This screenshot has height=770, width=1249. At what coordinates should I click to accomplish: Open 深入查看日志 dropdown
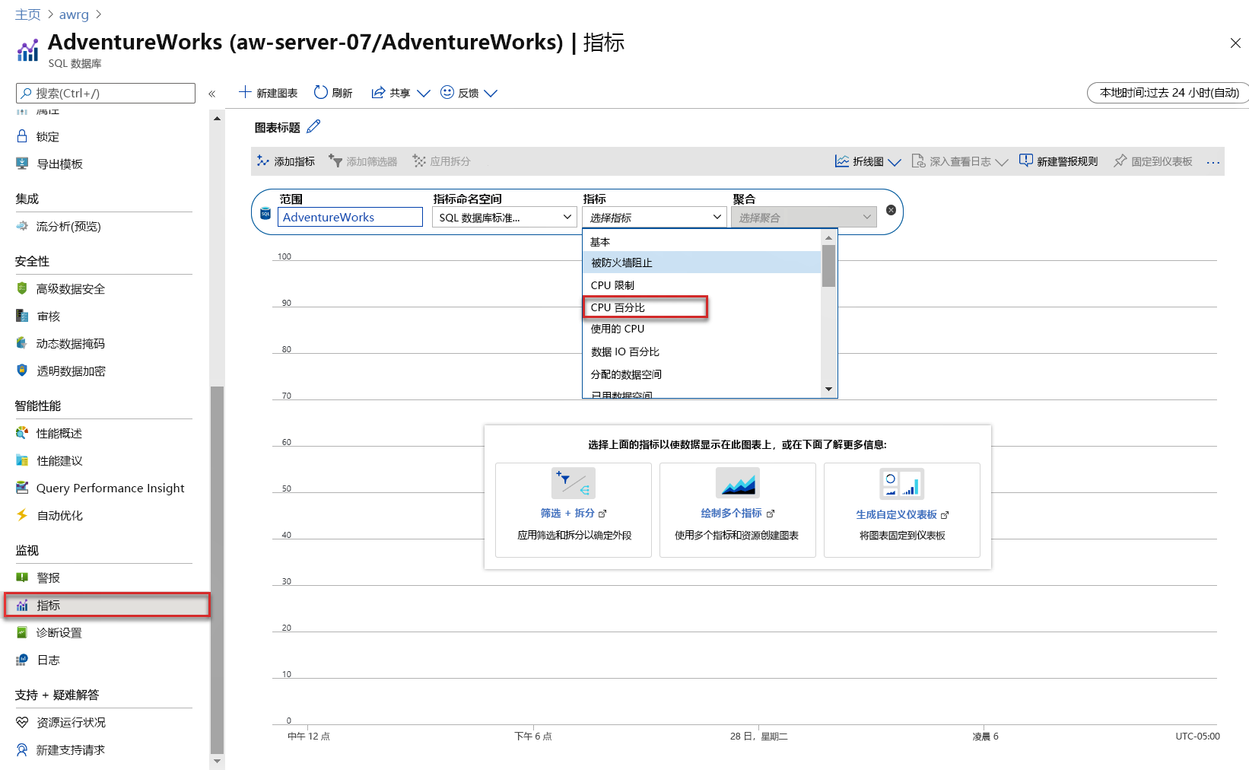point(959,161)
